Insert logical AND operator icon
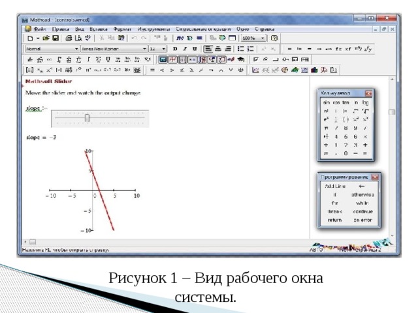This screenshot has width=418, height=313. click(221, 70)
